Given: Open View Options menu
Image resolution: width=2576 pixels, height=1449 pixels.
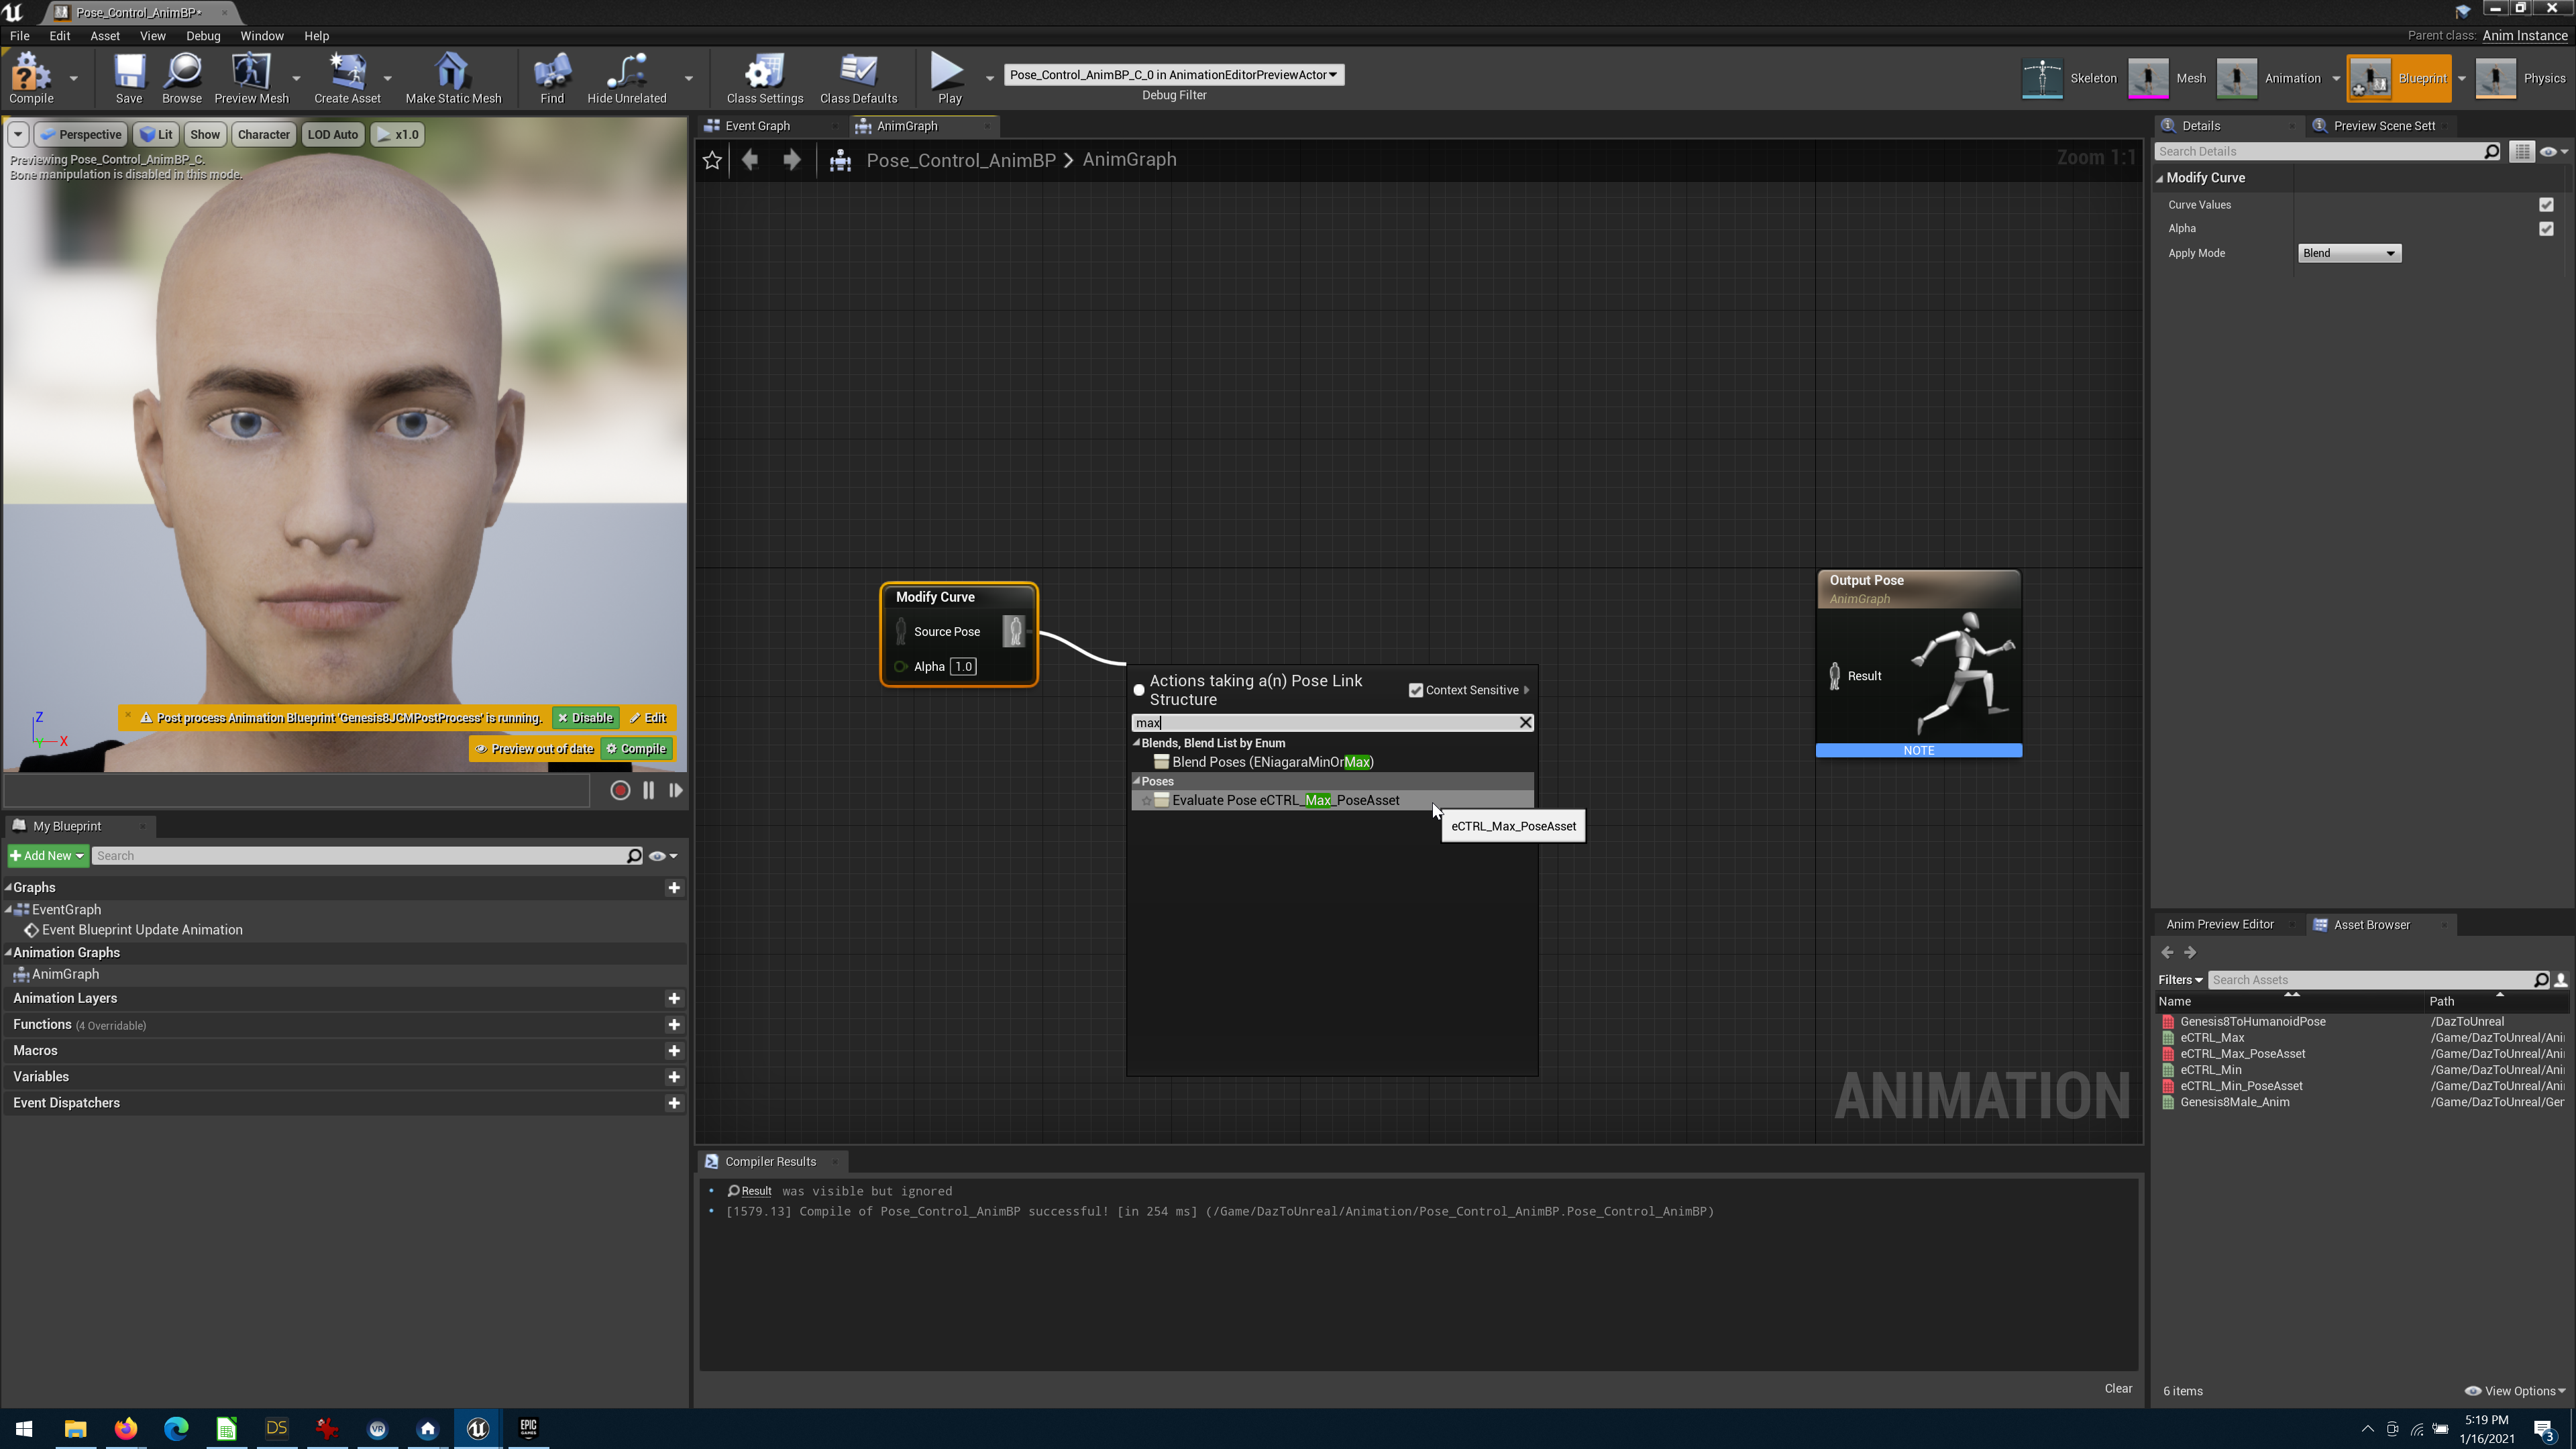Looking at the screenshot, I should click(2515, 1391).
